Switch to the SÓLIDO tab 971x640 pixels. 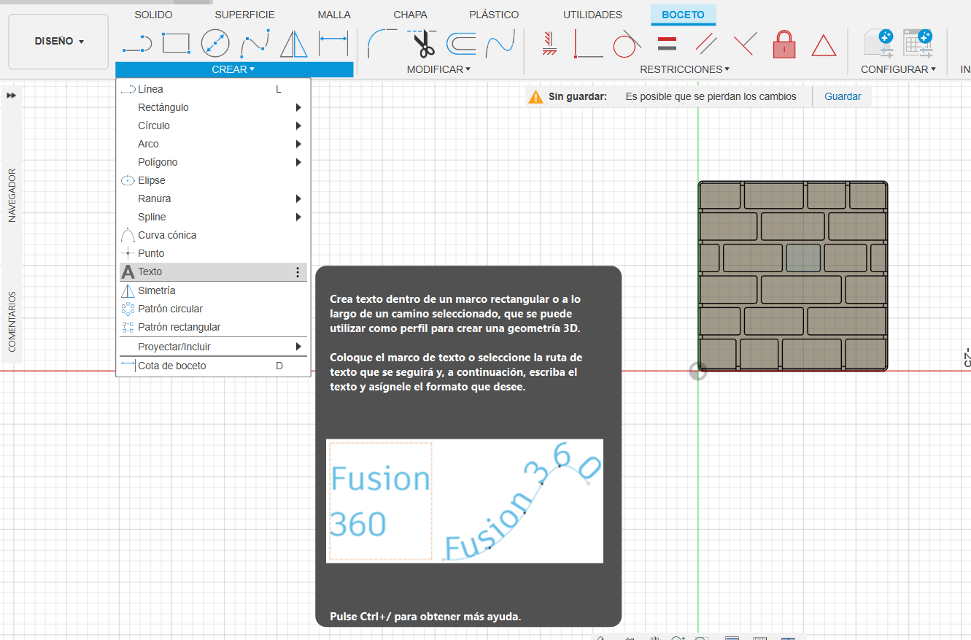[153, 15]
